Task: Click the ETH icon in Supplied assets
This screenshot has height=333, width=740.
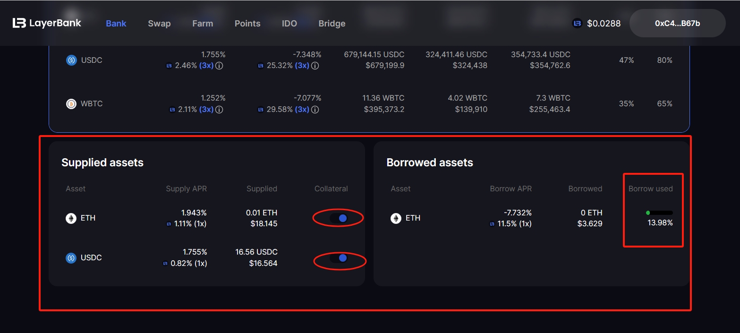Action: coord(71,218)
